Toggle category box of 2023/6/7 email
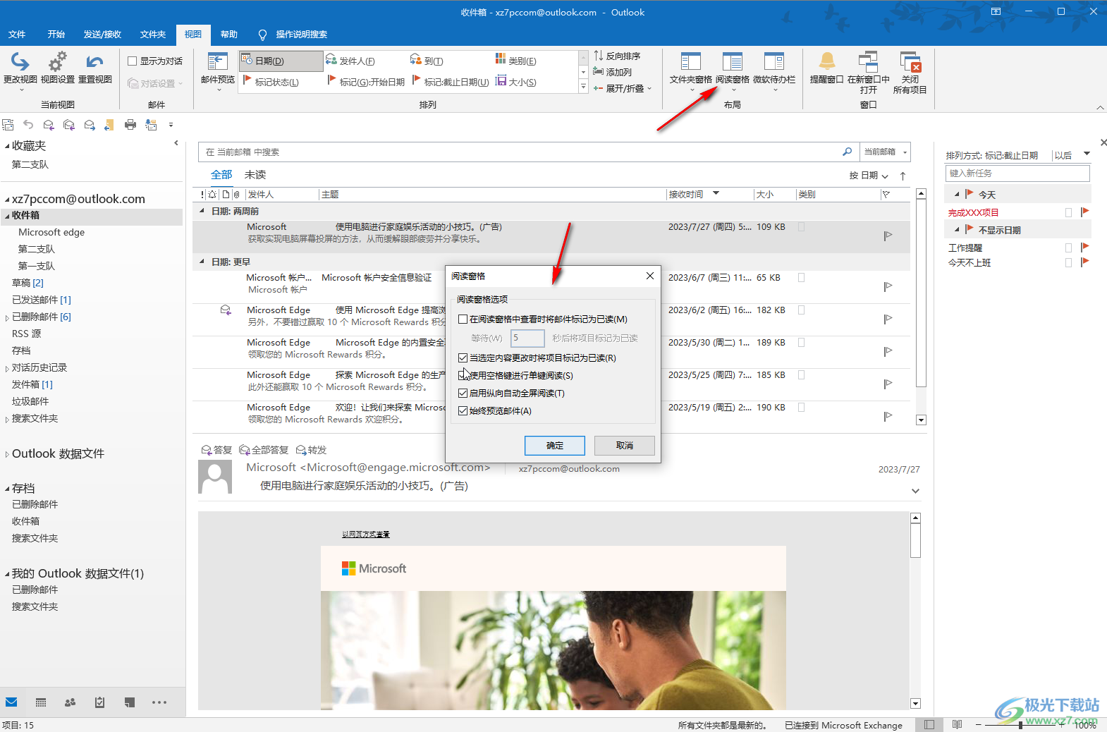This screenshot has height=732, width=1107. point(801,278)
